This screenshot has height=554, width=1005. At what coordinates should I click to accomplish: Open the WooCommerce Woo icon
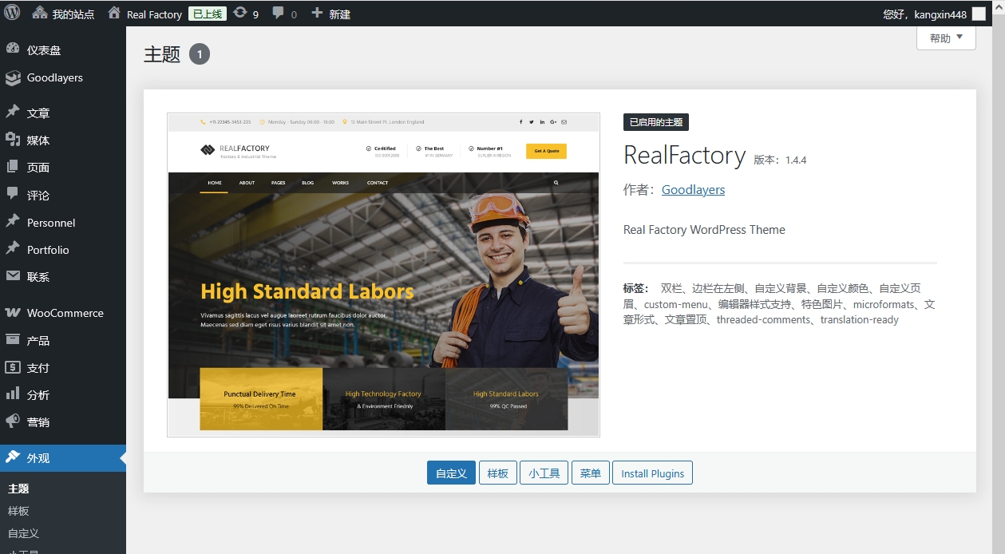click(13, 312)
